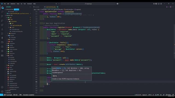Click the Prettier status bar item
Viewport: 175px width, 98px height.
point(168,95)
